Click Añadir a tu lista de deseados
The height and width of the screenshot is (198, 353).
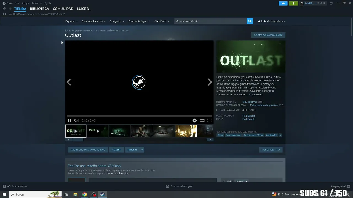88,150
